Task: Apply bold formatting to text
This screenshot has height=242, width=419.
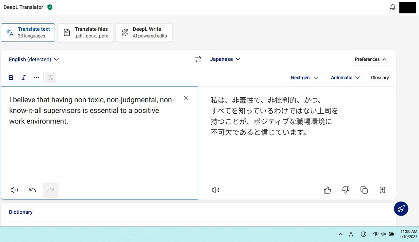Action: 11,77
